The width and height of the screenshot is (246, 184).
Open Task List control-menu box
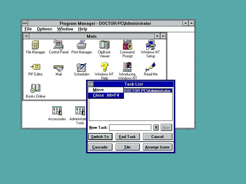tap(91, 84)
